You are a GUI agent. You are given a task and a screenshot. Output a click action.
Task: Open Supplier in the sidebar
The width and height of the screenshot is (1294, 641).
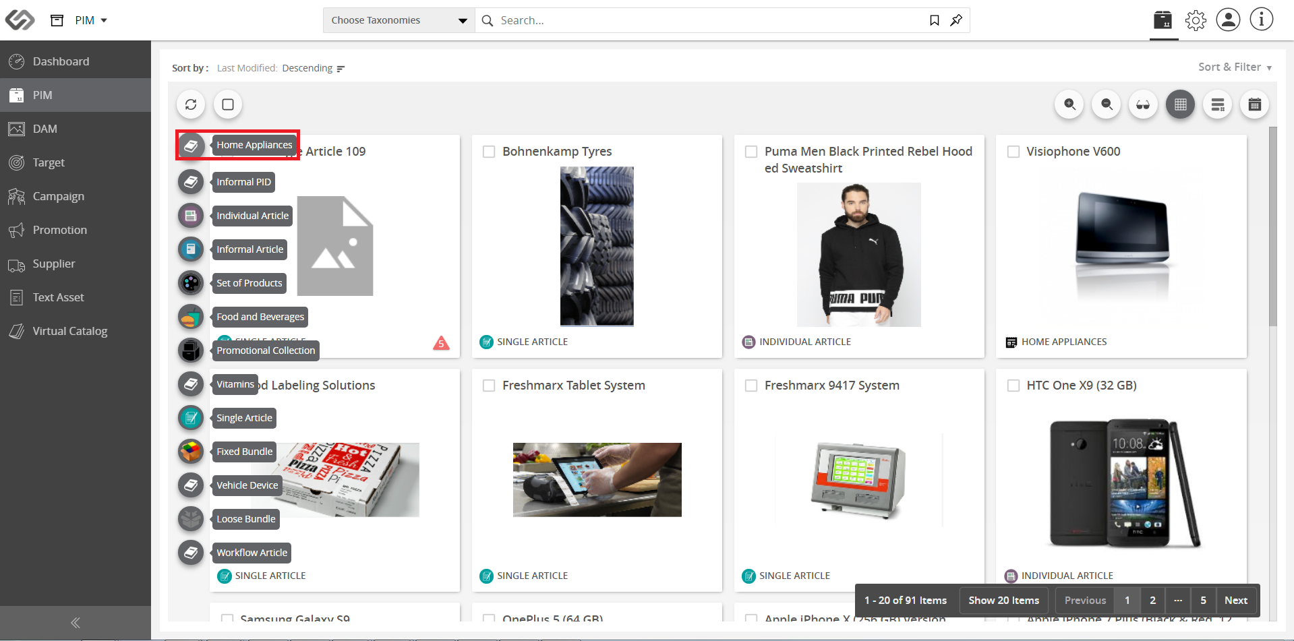tap(76, 264)
